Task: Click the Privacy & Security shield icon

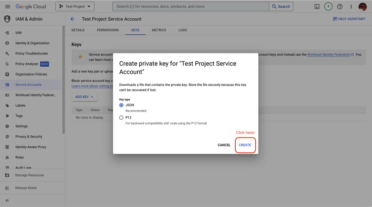Action: [7, 137]
